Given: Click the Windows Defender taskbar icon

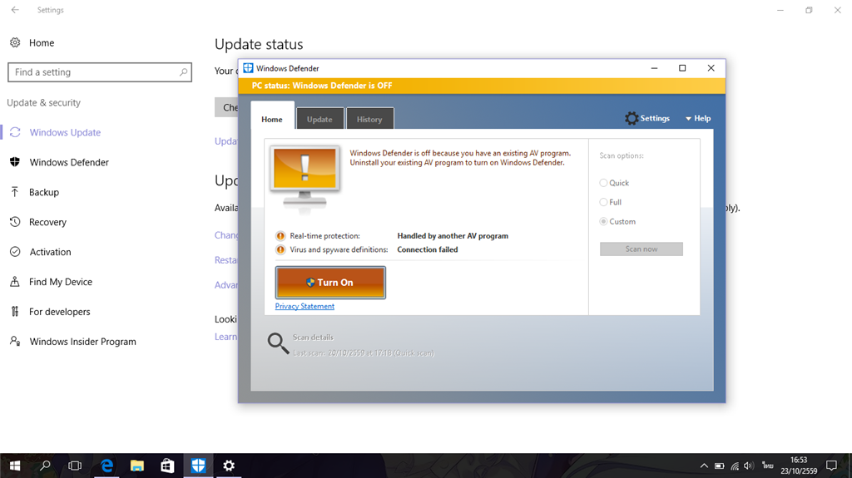Looking at the screenshot, I should point(198,466).
